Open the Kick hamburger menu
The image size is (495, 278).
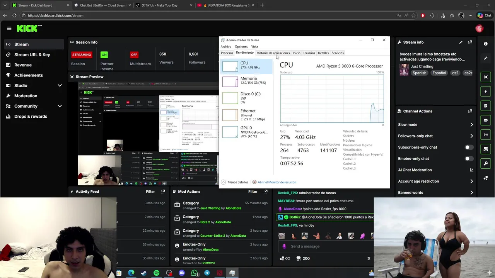click(x=9, y=28)
